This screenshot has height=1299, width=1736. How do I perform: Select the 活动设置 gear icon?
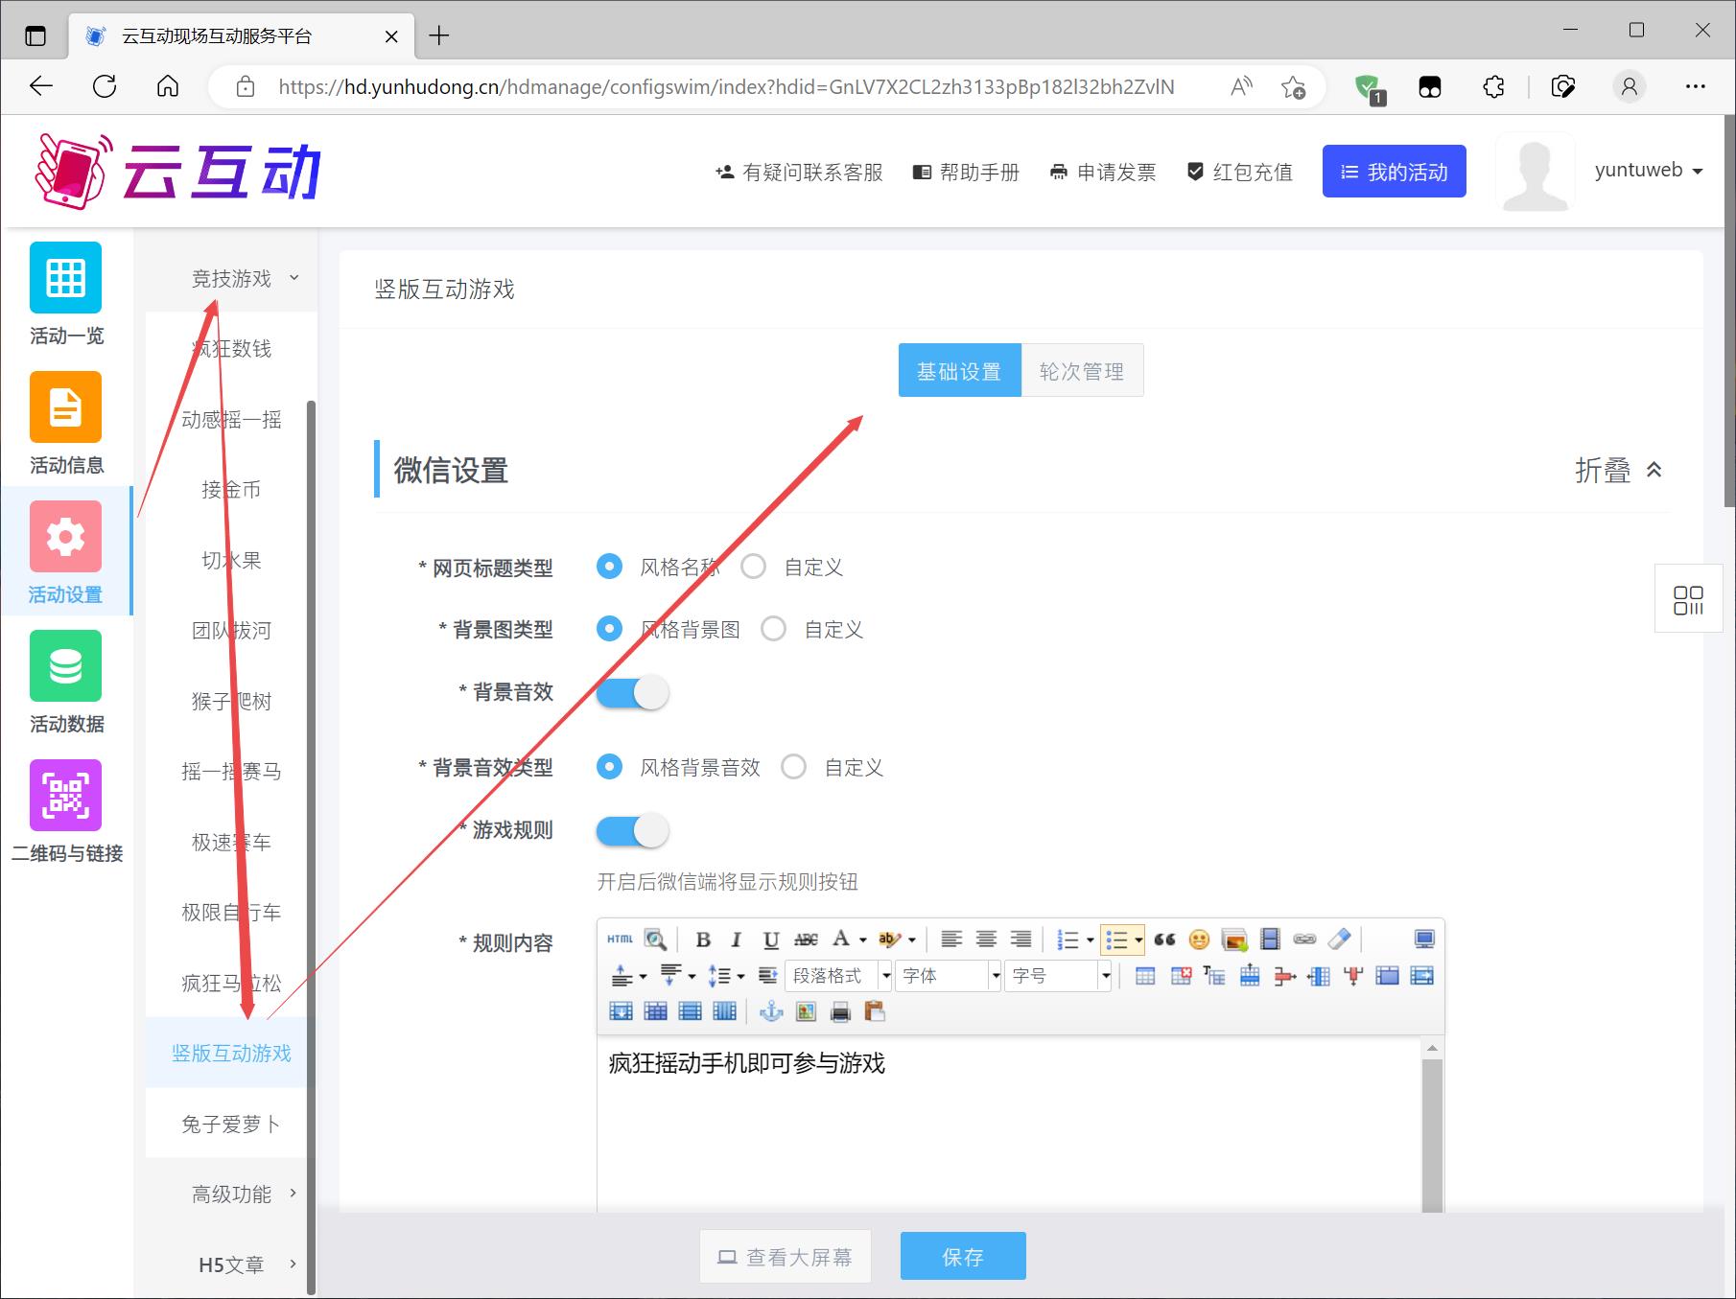(65, 536)
